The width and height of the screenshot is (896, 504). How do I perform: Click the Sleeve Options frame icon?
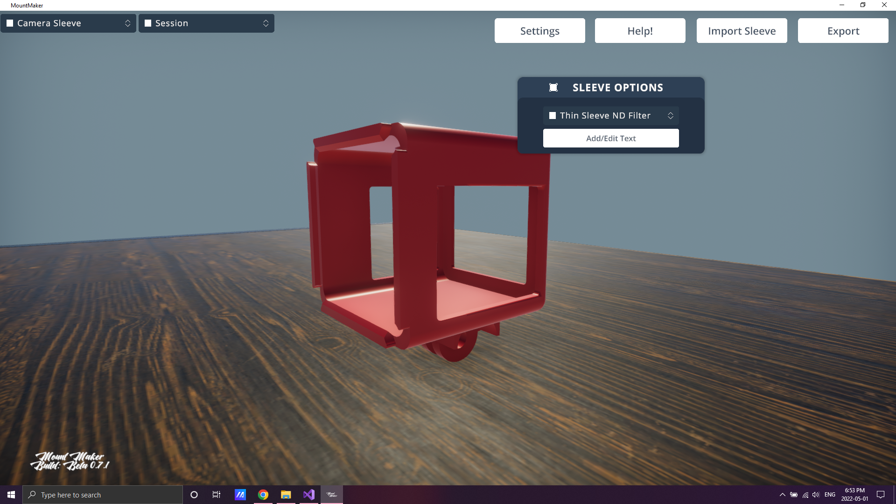553,87
